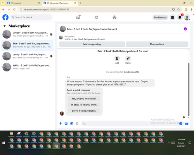The height and width of the screenshot is (155, 194).
Task: Open the Windows notification center
Action: (x=190, y=143)
